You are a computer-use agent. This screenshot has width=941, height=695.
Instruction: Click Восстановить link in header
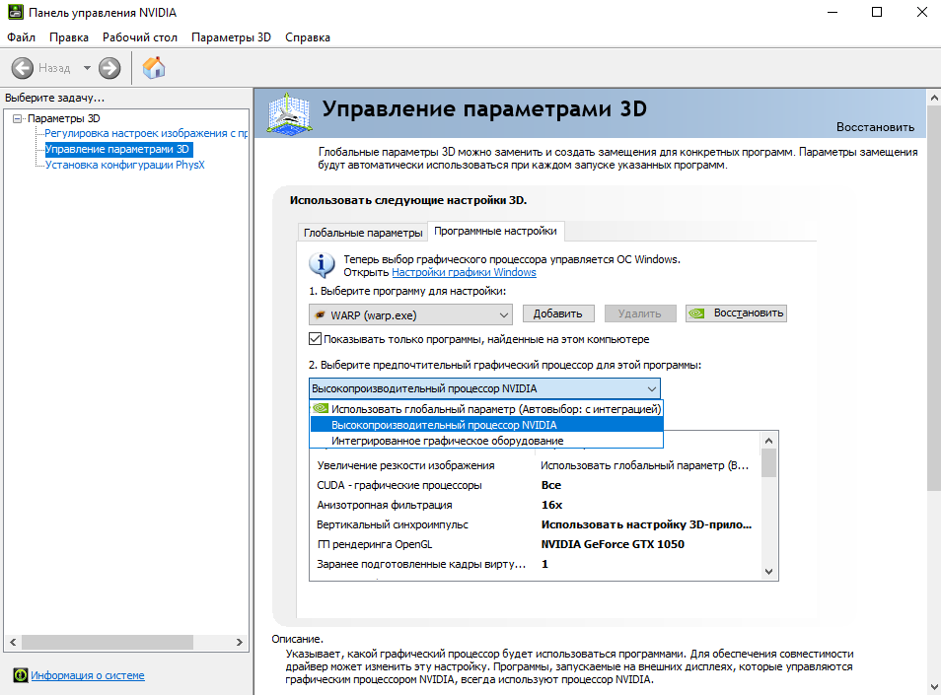pyautogui.click(x=875, y=127)
